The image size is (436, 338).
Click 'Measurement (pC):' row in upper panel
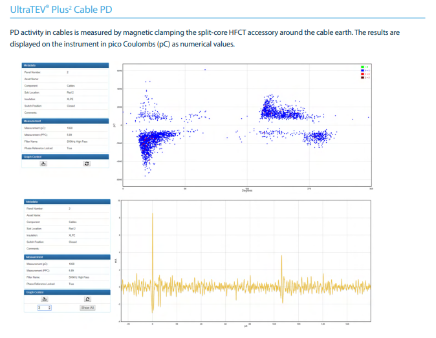[65, 128]
